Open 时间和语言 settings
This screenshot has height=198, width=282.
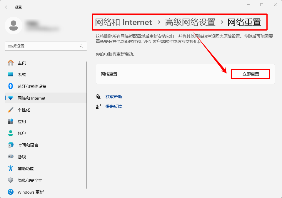[46, 145]
